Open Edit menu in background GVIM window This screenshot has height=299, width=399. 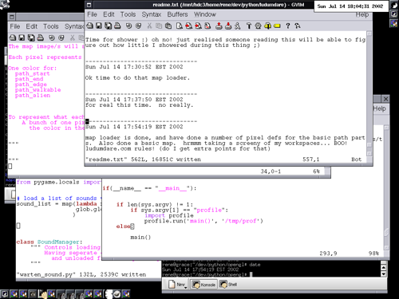coord(32,26)
